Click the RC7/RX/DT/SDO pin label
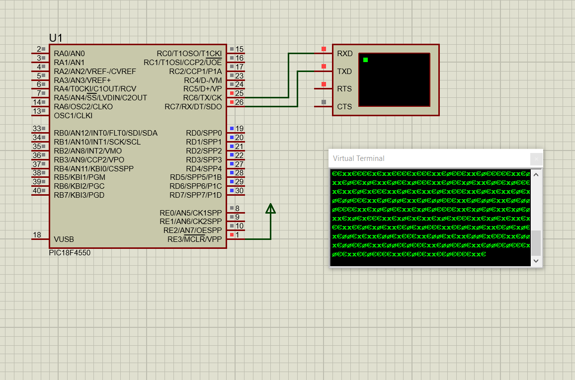Image resolution: width=575 pixels, height=380 pixels. pyautogui.click(x=193, y=107)
